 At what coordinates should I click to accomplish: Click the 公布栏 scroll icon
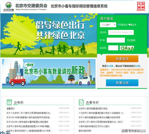[9, 102]
